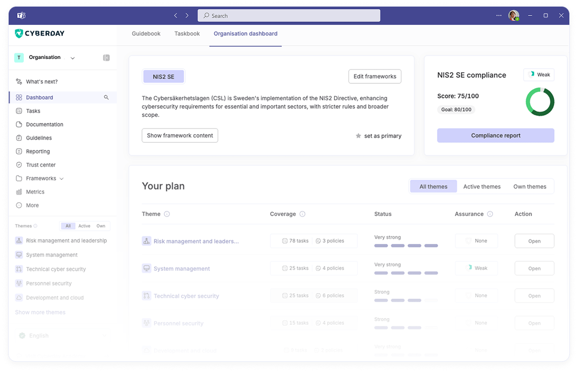Click the 78 tasks coverage cell
This screenshot has width=578, height=372.
295,240
